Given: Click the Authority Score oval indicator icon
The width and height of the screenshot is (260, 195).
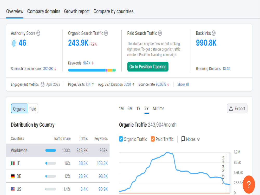Looking at the screenshot, I should (x=14, y=43).
